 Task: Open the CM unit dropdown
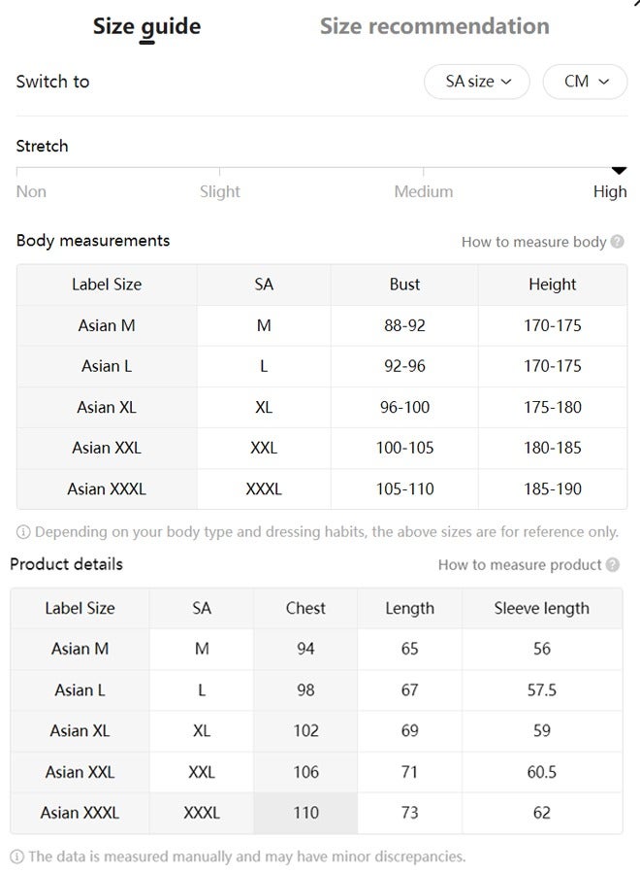point(585,82)
